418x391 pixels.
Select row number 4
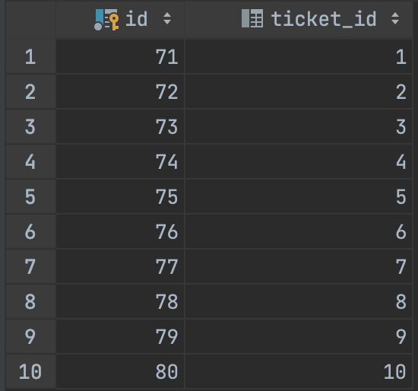coord(30,161)
